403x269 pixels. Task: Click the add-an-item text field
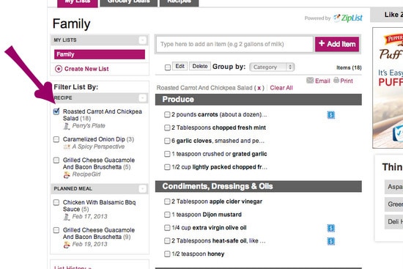(234, 44)
